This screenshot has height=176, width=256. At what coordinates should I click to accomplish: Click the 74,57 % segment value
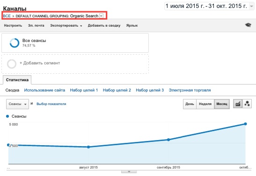29,46
